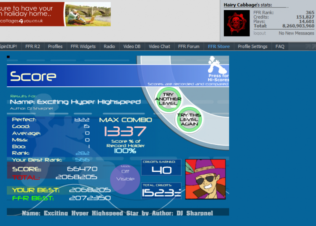Viewport: 316px width, 226px height.
Task: Click the Hairy Cabbage's stats heading
Action: 248,5
